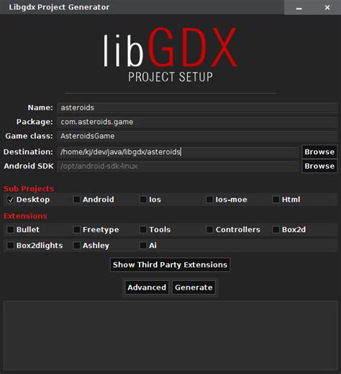Enable the Ashley extension
This screenshot has height=374, width=341.
pyautogui.click(x=77, y=245)
